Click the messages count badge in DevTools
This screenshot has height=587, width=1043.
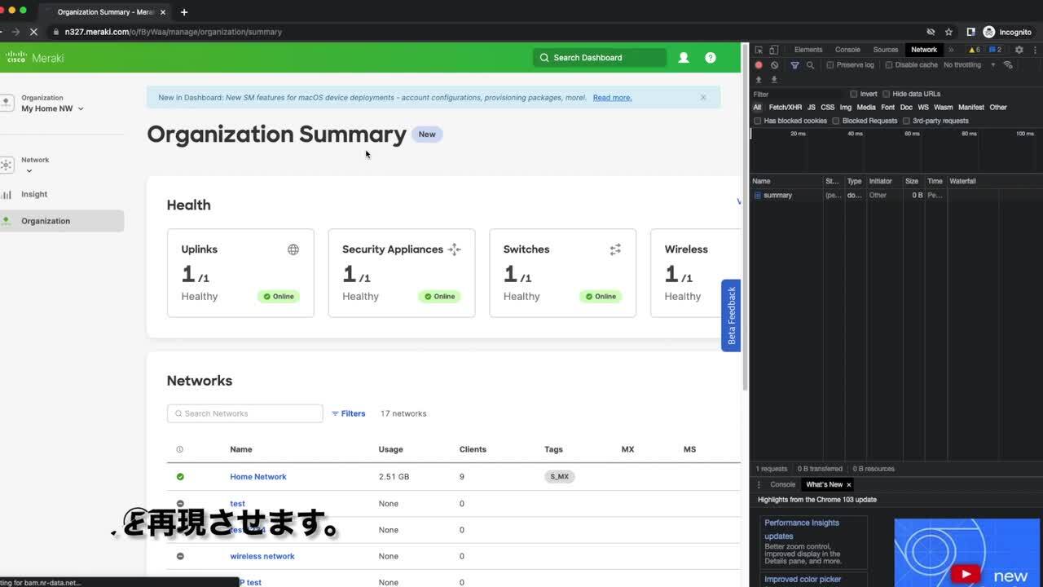pyautogui.click(x=995, y=50)
